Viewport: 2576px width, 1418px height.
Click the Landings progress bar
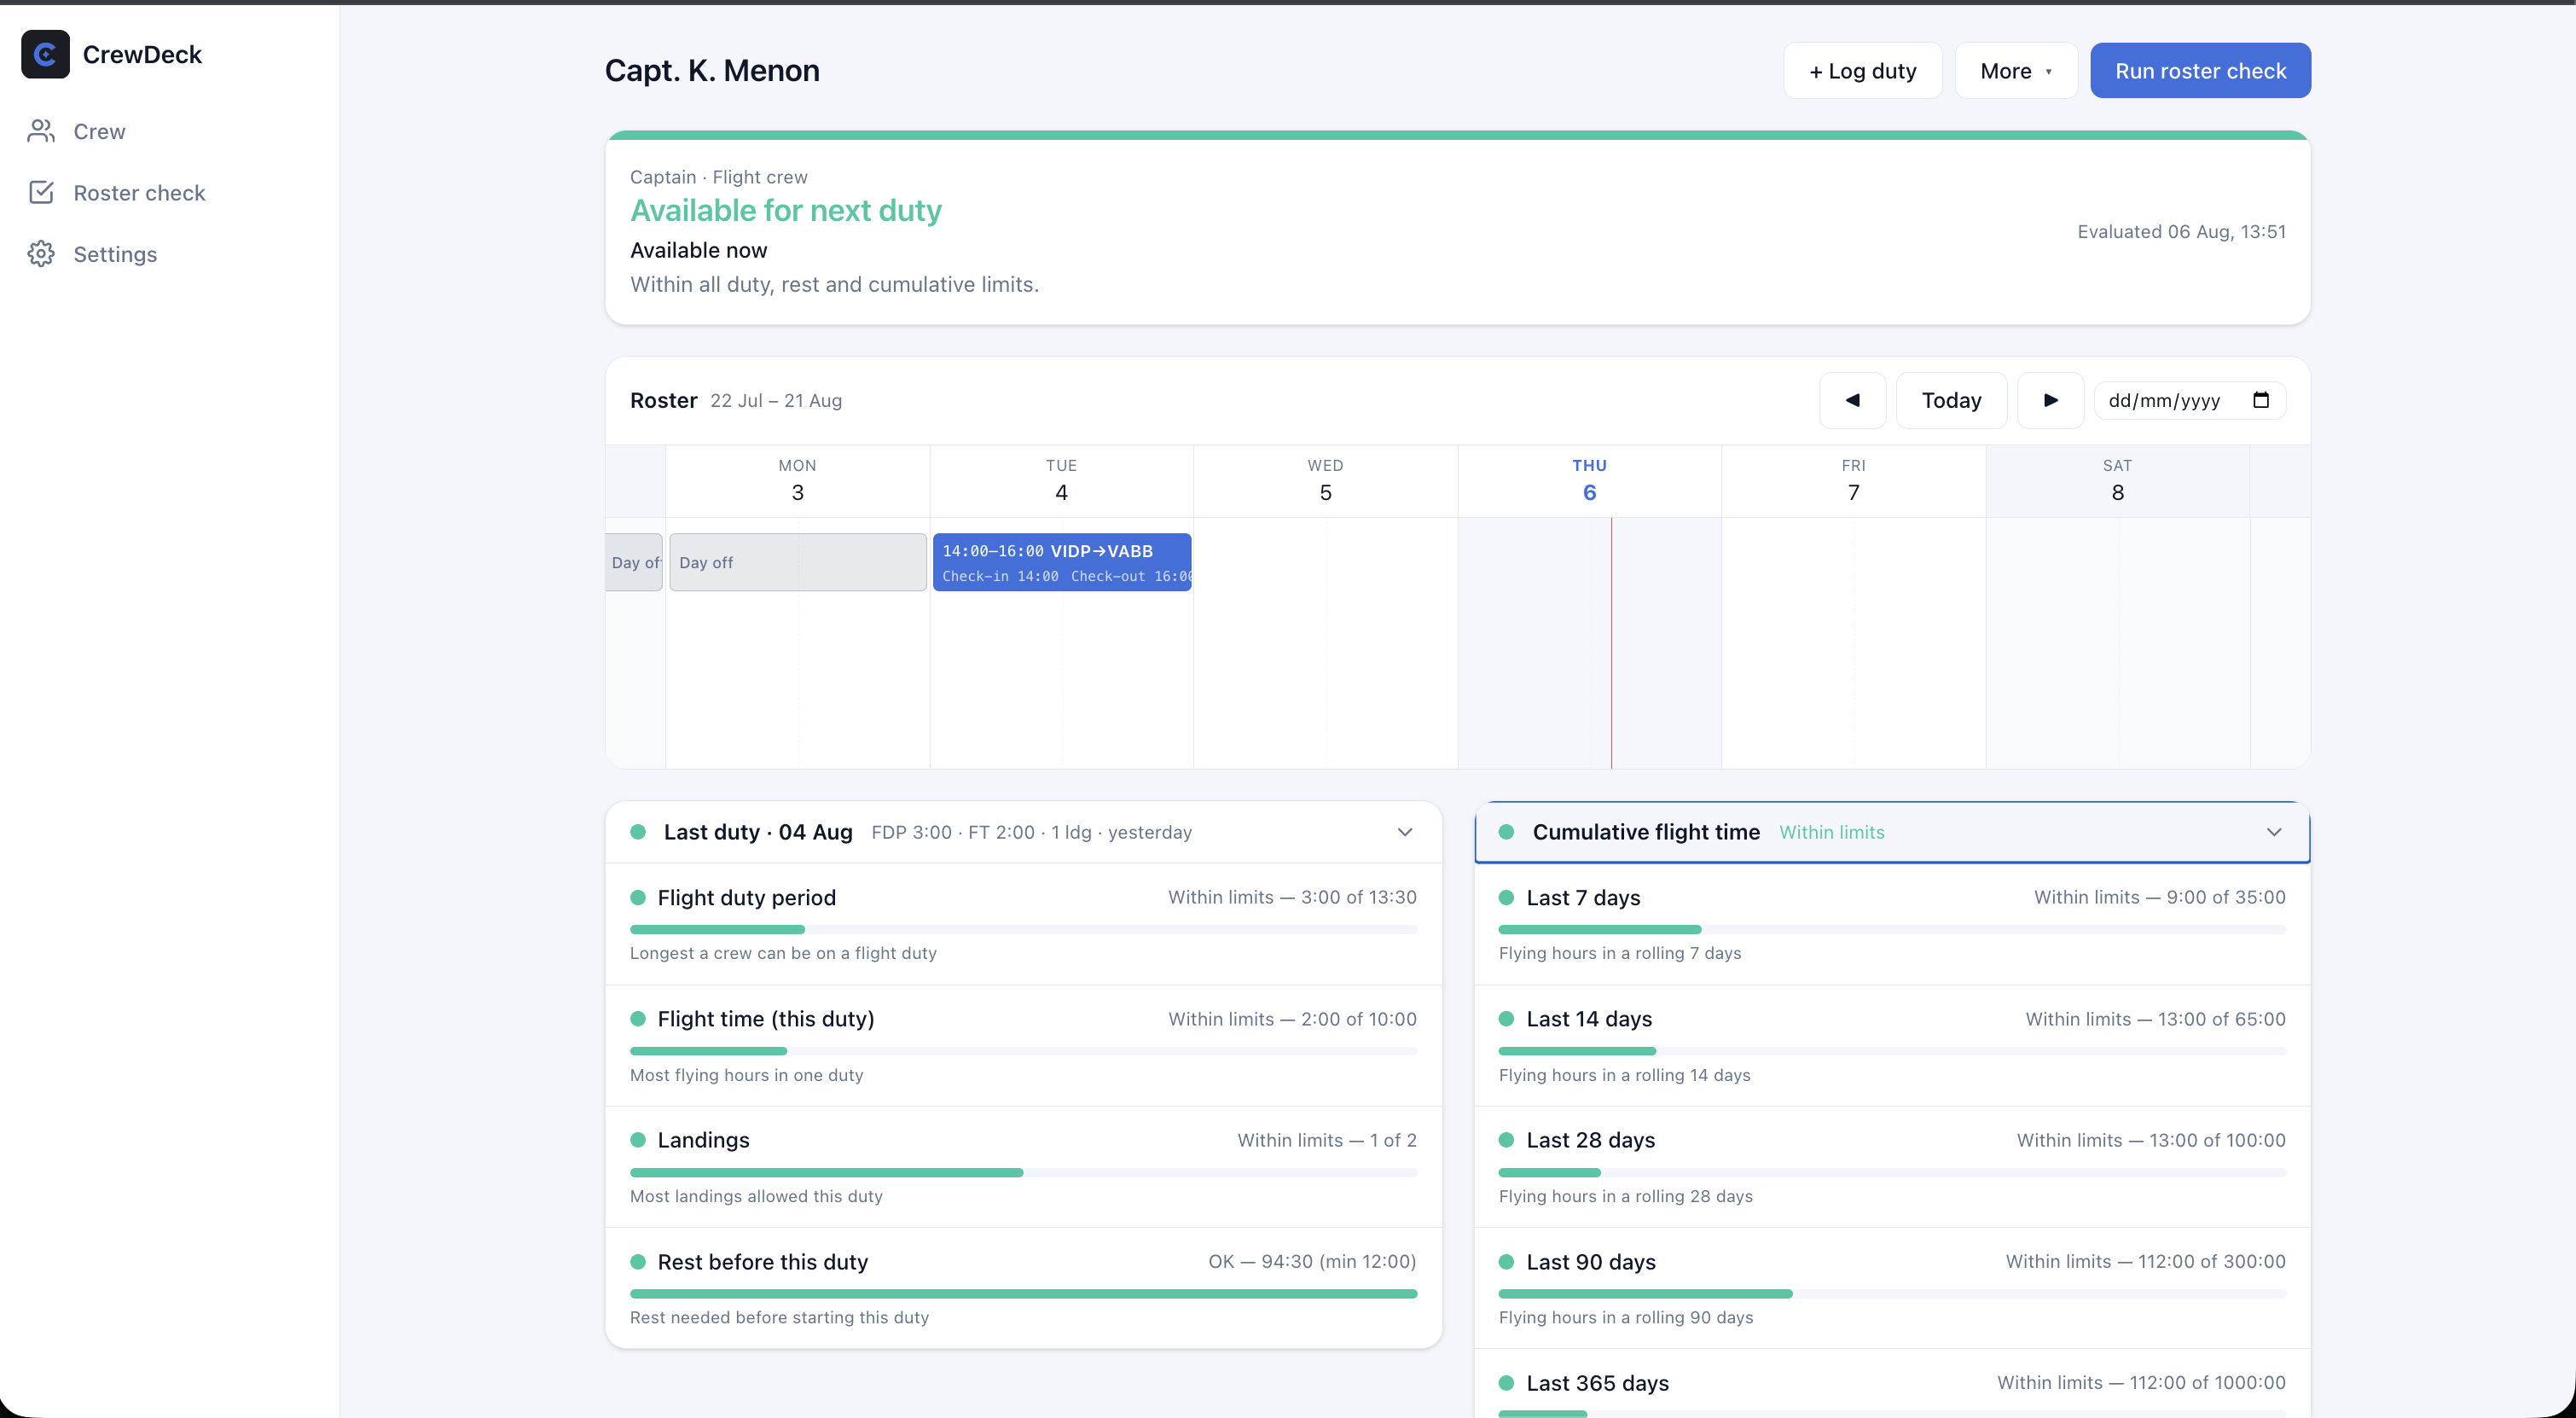click(x=1023, y=1172)
